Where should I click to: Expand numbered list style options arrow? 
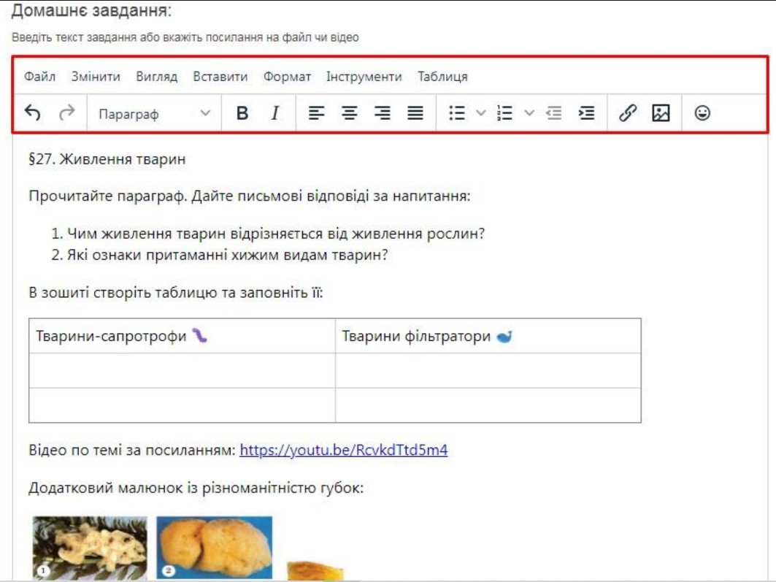click(529, 113)
